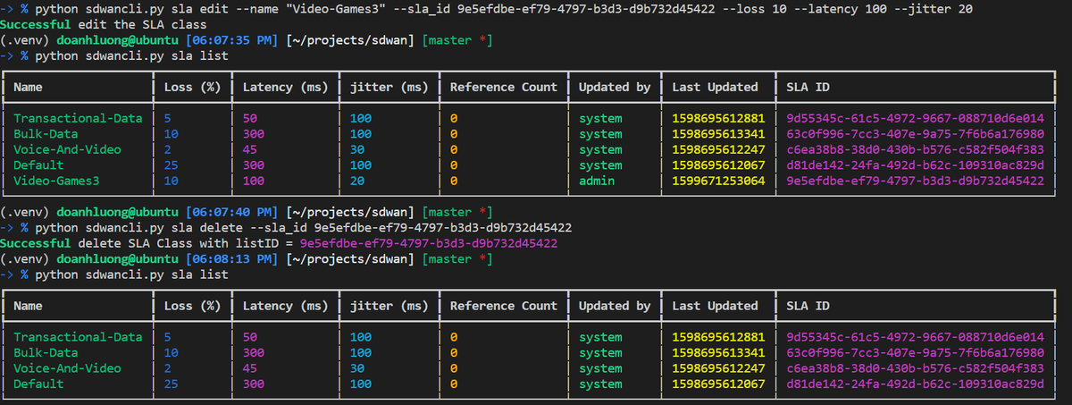Select 'Transactional-Data' in the second table

(78, 337)
